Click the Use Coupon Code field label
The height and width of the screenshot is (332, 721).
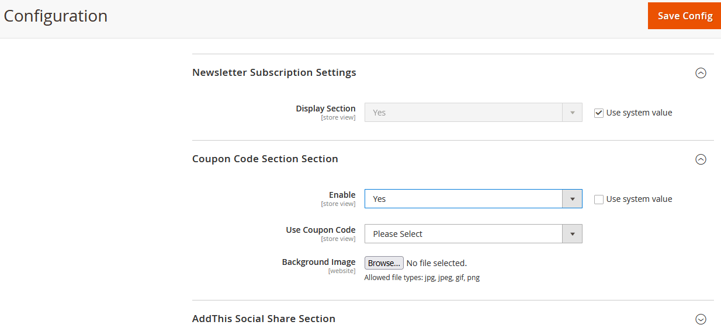[320, 230]
